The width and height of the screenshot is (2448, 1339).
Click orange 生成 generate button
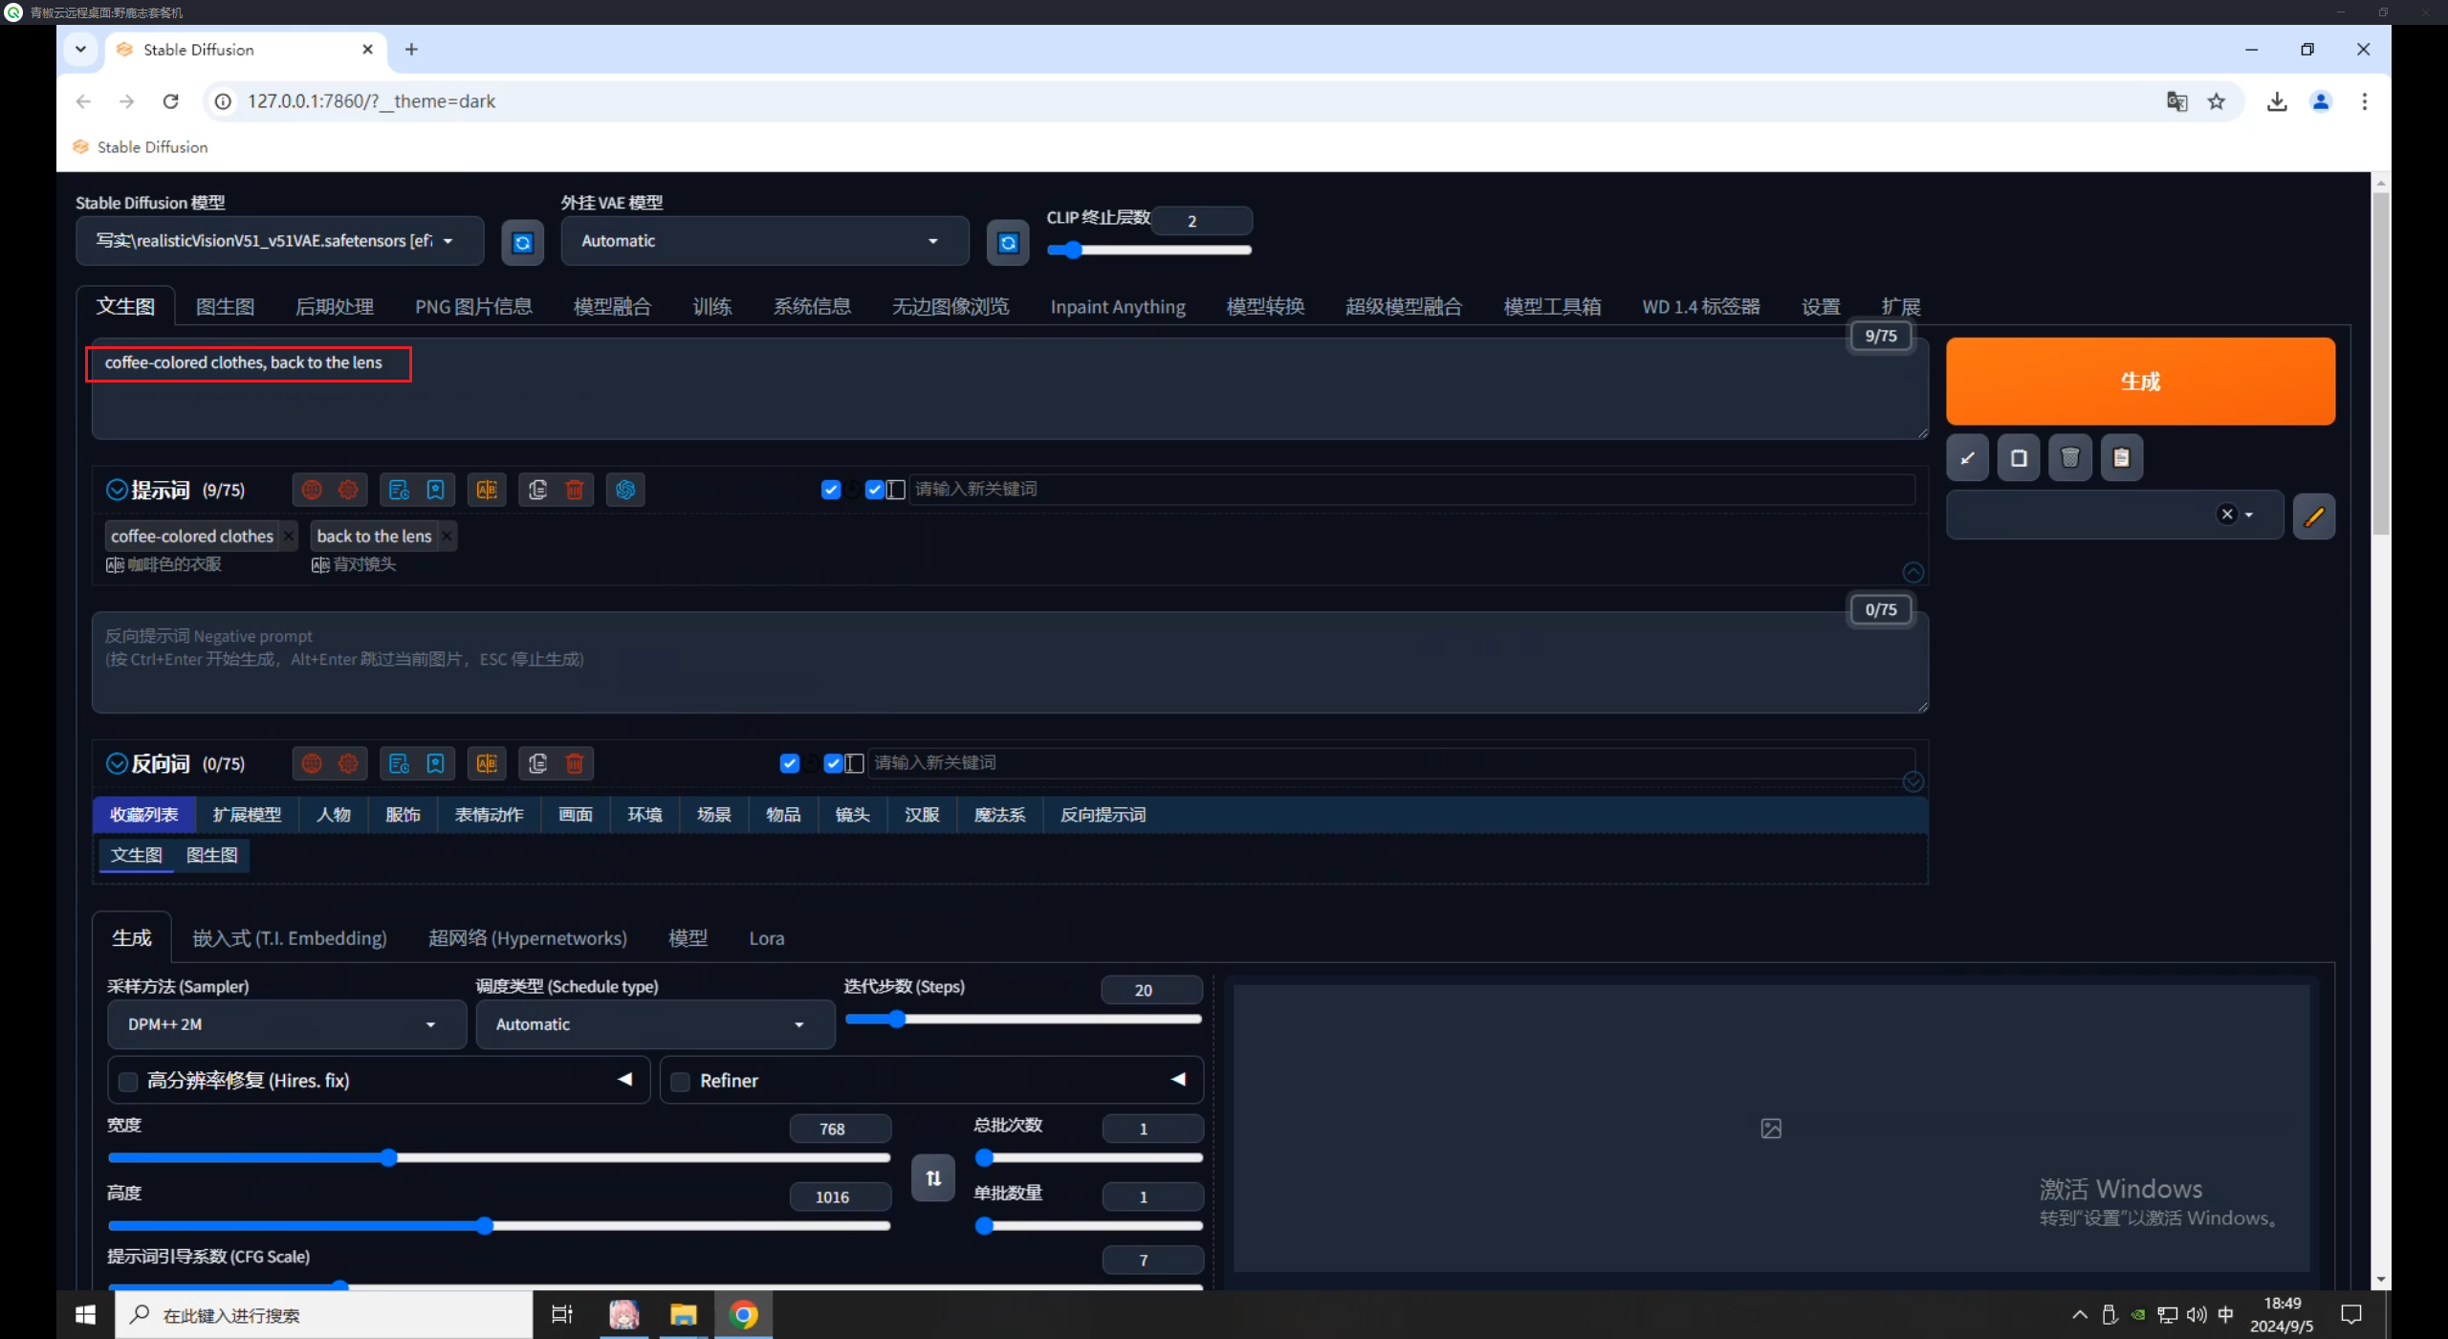(x=2140, y=381)
